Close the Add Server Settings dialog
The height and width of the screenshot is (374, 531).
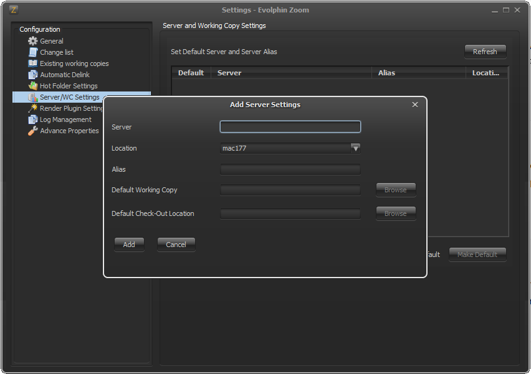pyautogui.click(x=415, y=105)
